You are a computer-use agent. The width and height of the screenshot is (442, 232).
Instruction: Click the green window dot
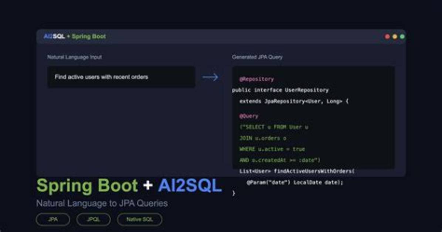coord(402,37)
